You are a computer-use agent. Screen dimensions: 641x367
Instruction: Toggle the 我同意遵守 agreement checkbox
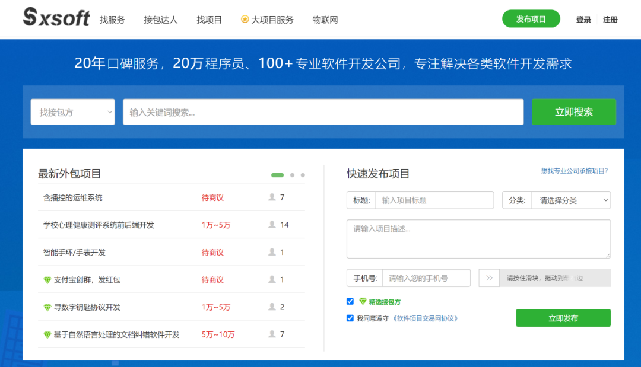pyautogui.click(x=350, y=318)
